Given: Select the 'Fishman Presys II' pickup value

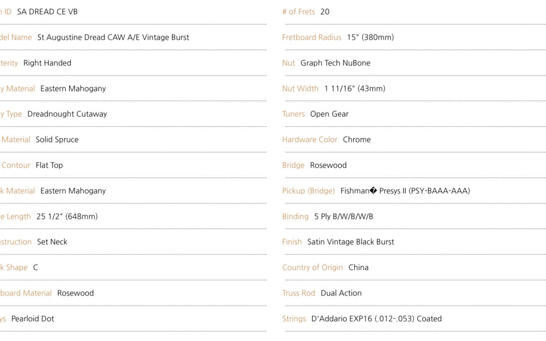Looking at the screenshot, I should click(x=405, y=190).
